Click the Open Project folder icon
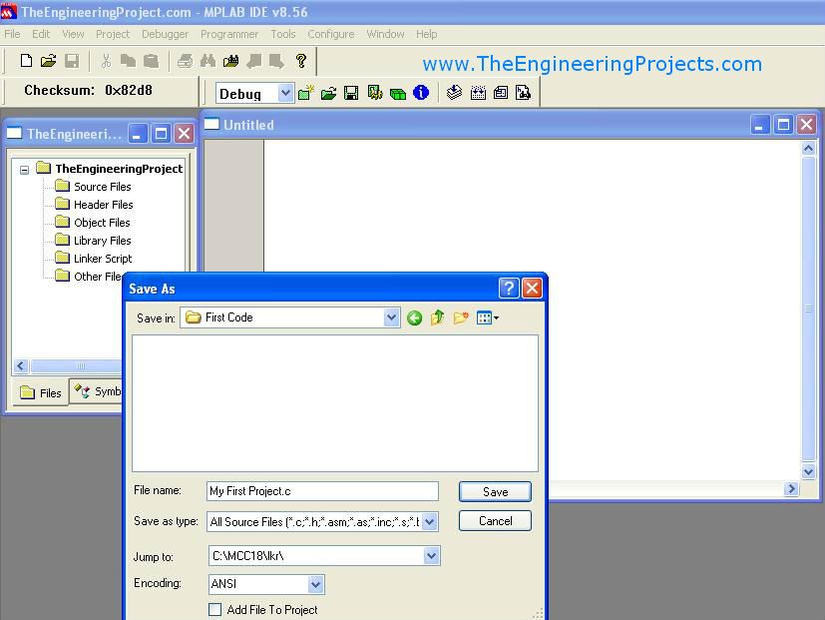 [329, 93]
